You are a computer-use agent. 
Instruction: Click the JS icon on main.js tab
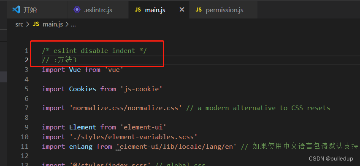coord(138,10)
